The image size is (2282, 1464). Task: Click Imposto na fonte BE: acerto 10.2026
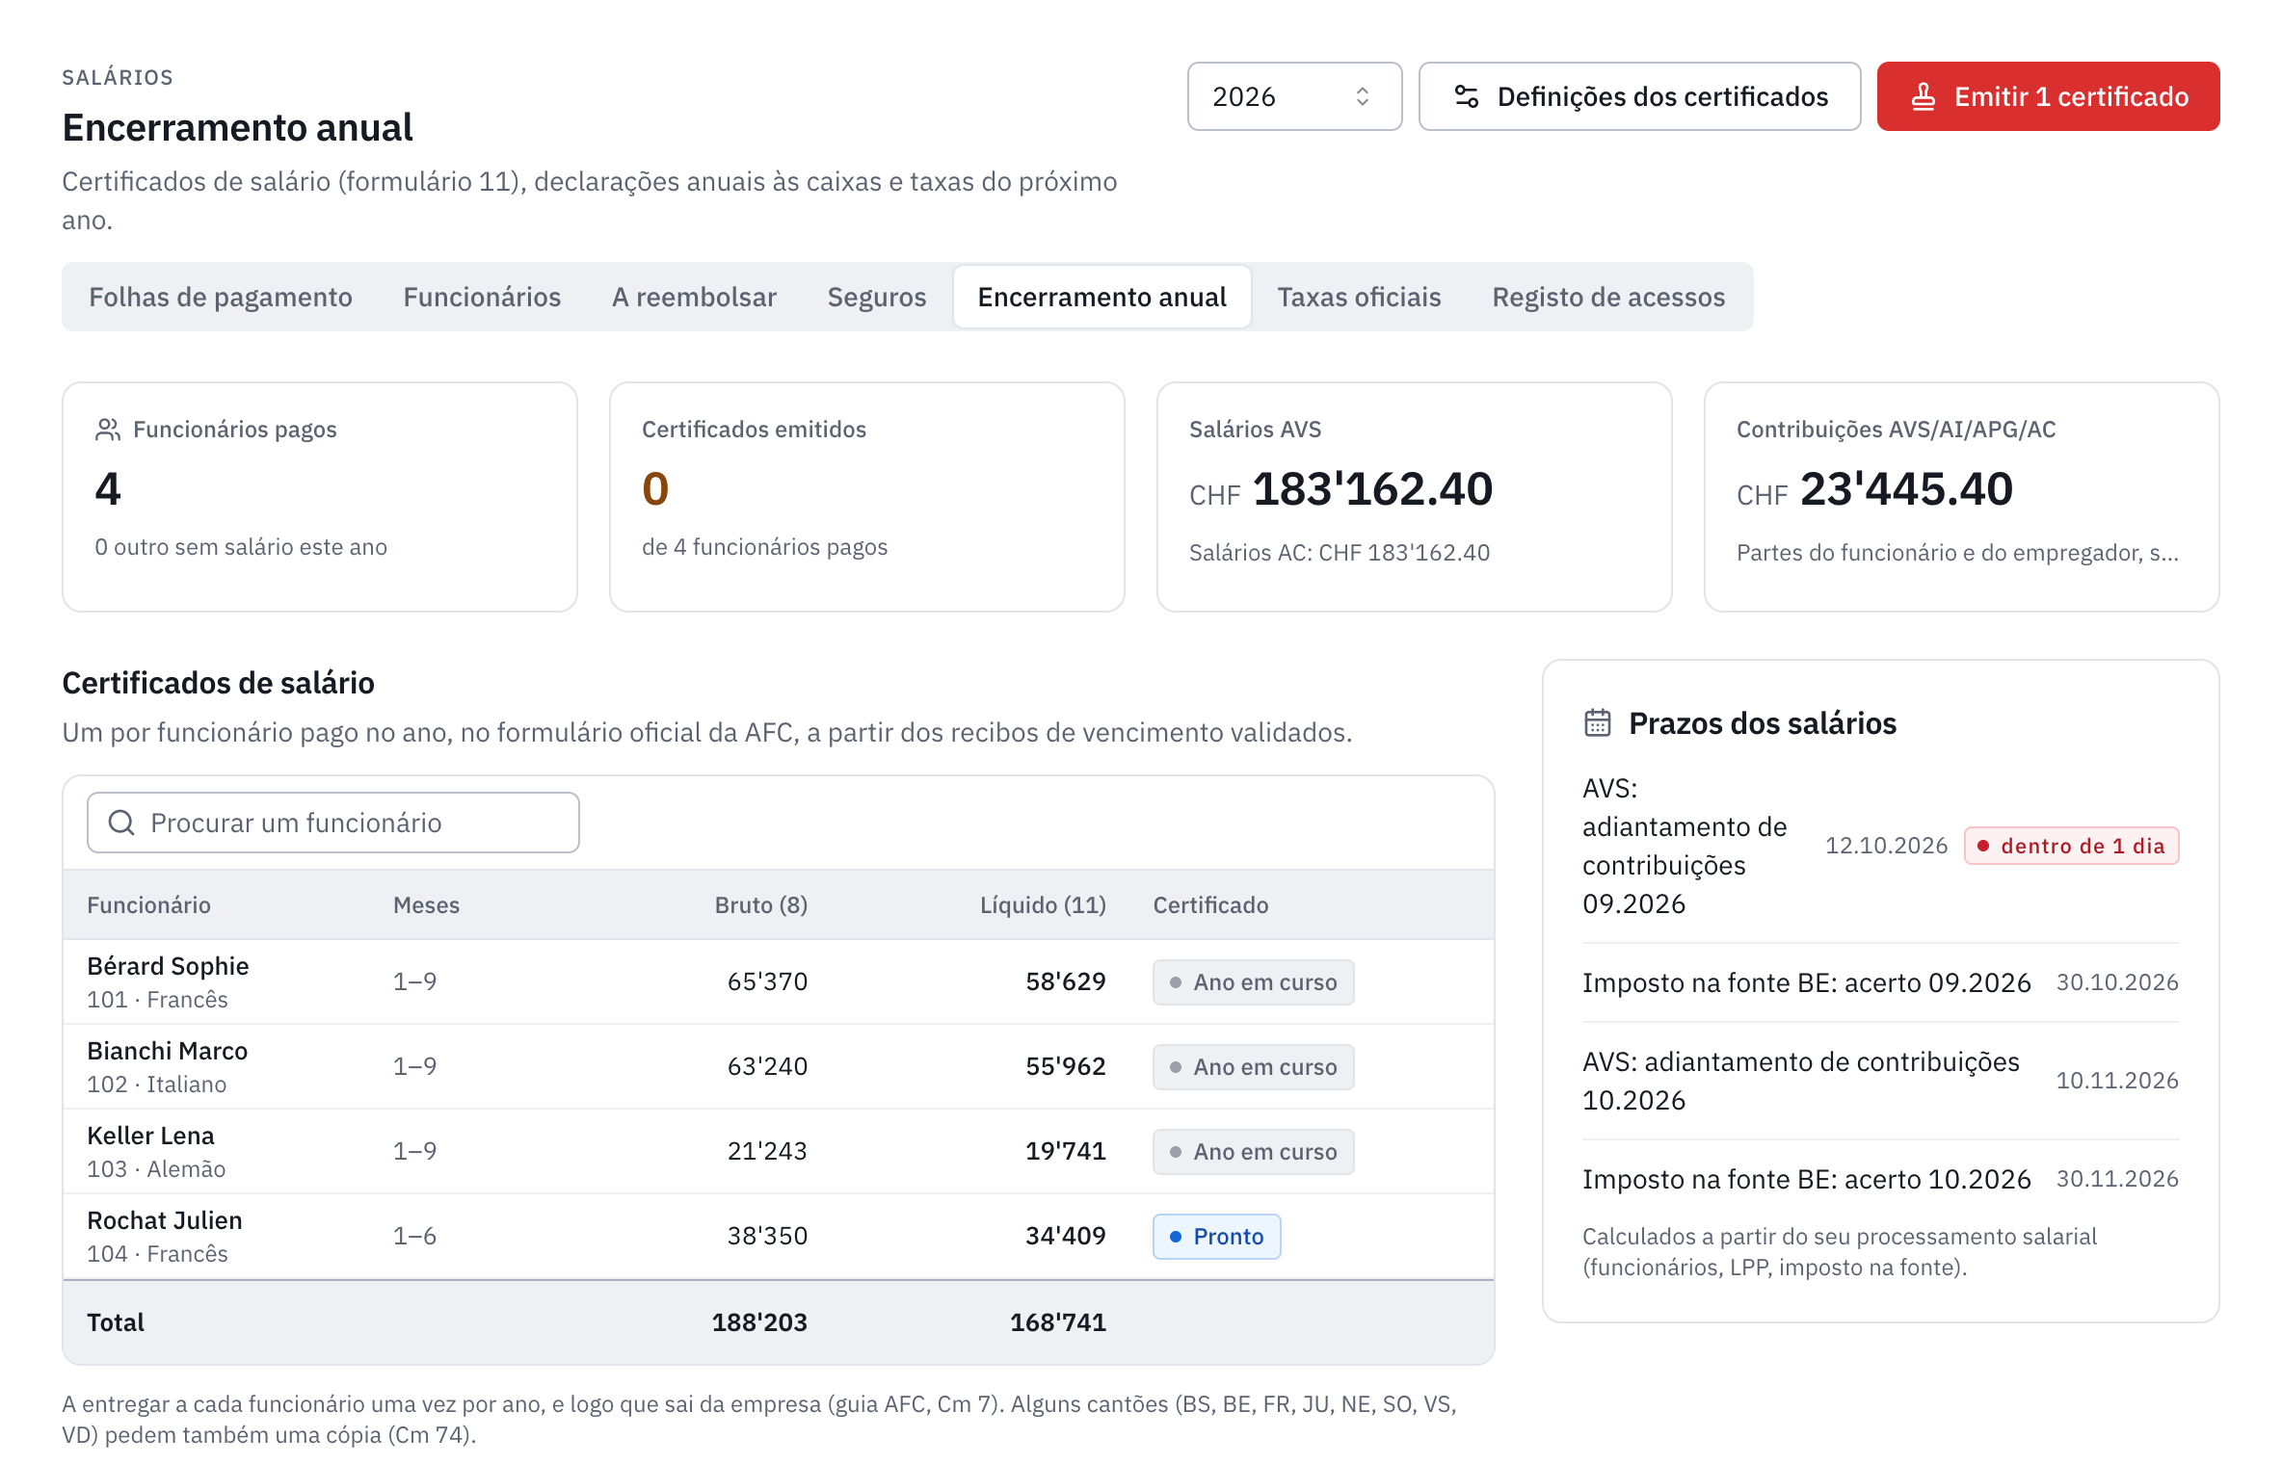[1806, 1179]
